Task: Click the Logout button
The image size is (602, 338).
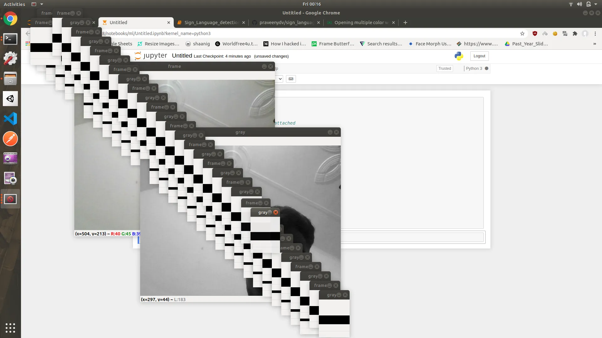Action: 479,56
